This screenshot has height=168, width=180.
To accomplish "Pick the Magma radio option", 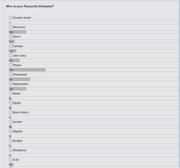I will [11, 131].
